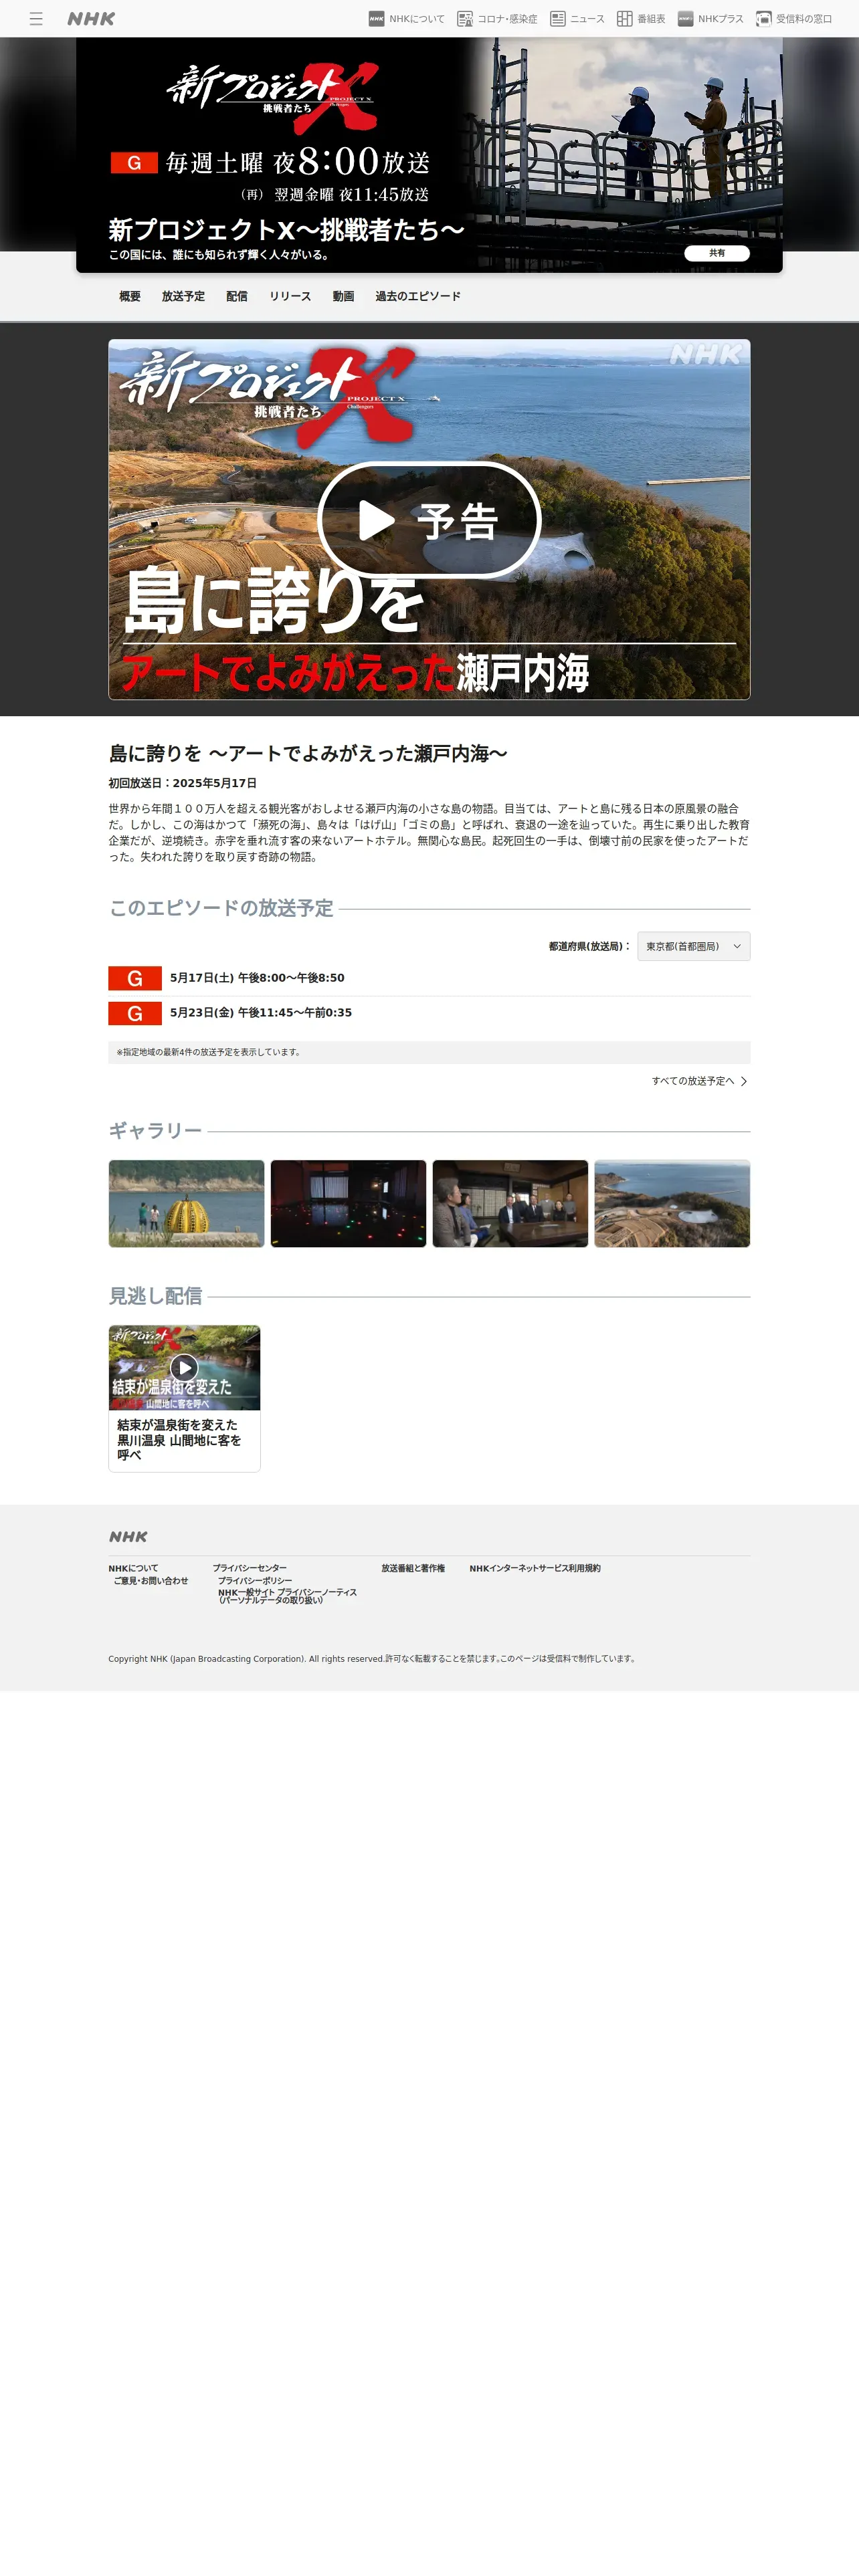859x2576 pixels.
Task: Open footer NHKについて link
Action: click(x=133, y=1568)
